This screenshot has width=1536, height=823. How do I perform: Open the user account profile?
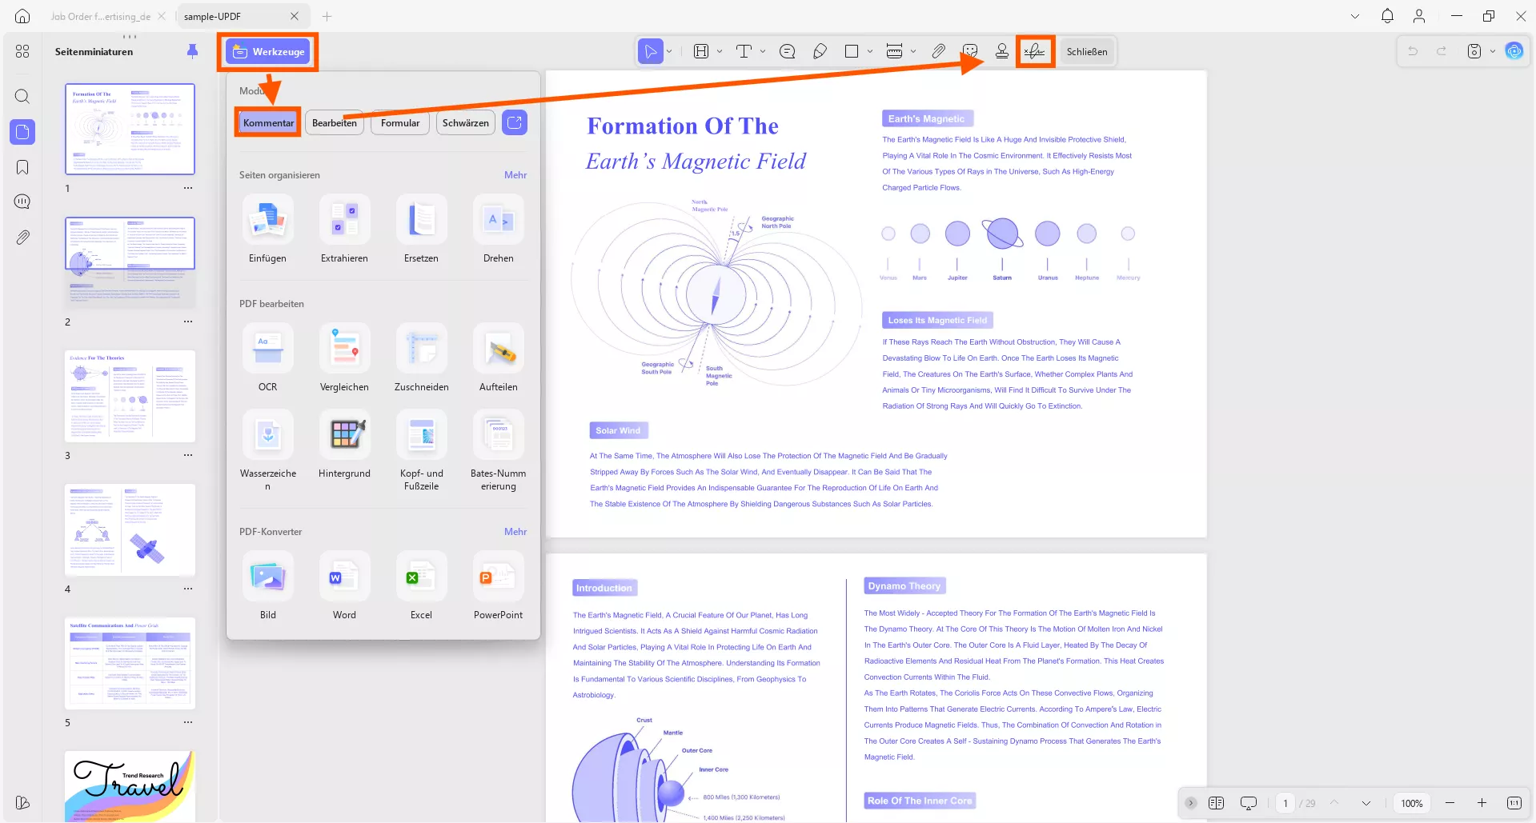coord(1419,16)
